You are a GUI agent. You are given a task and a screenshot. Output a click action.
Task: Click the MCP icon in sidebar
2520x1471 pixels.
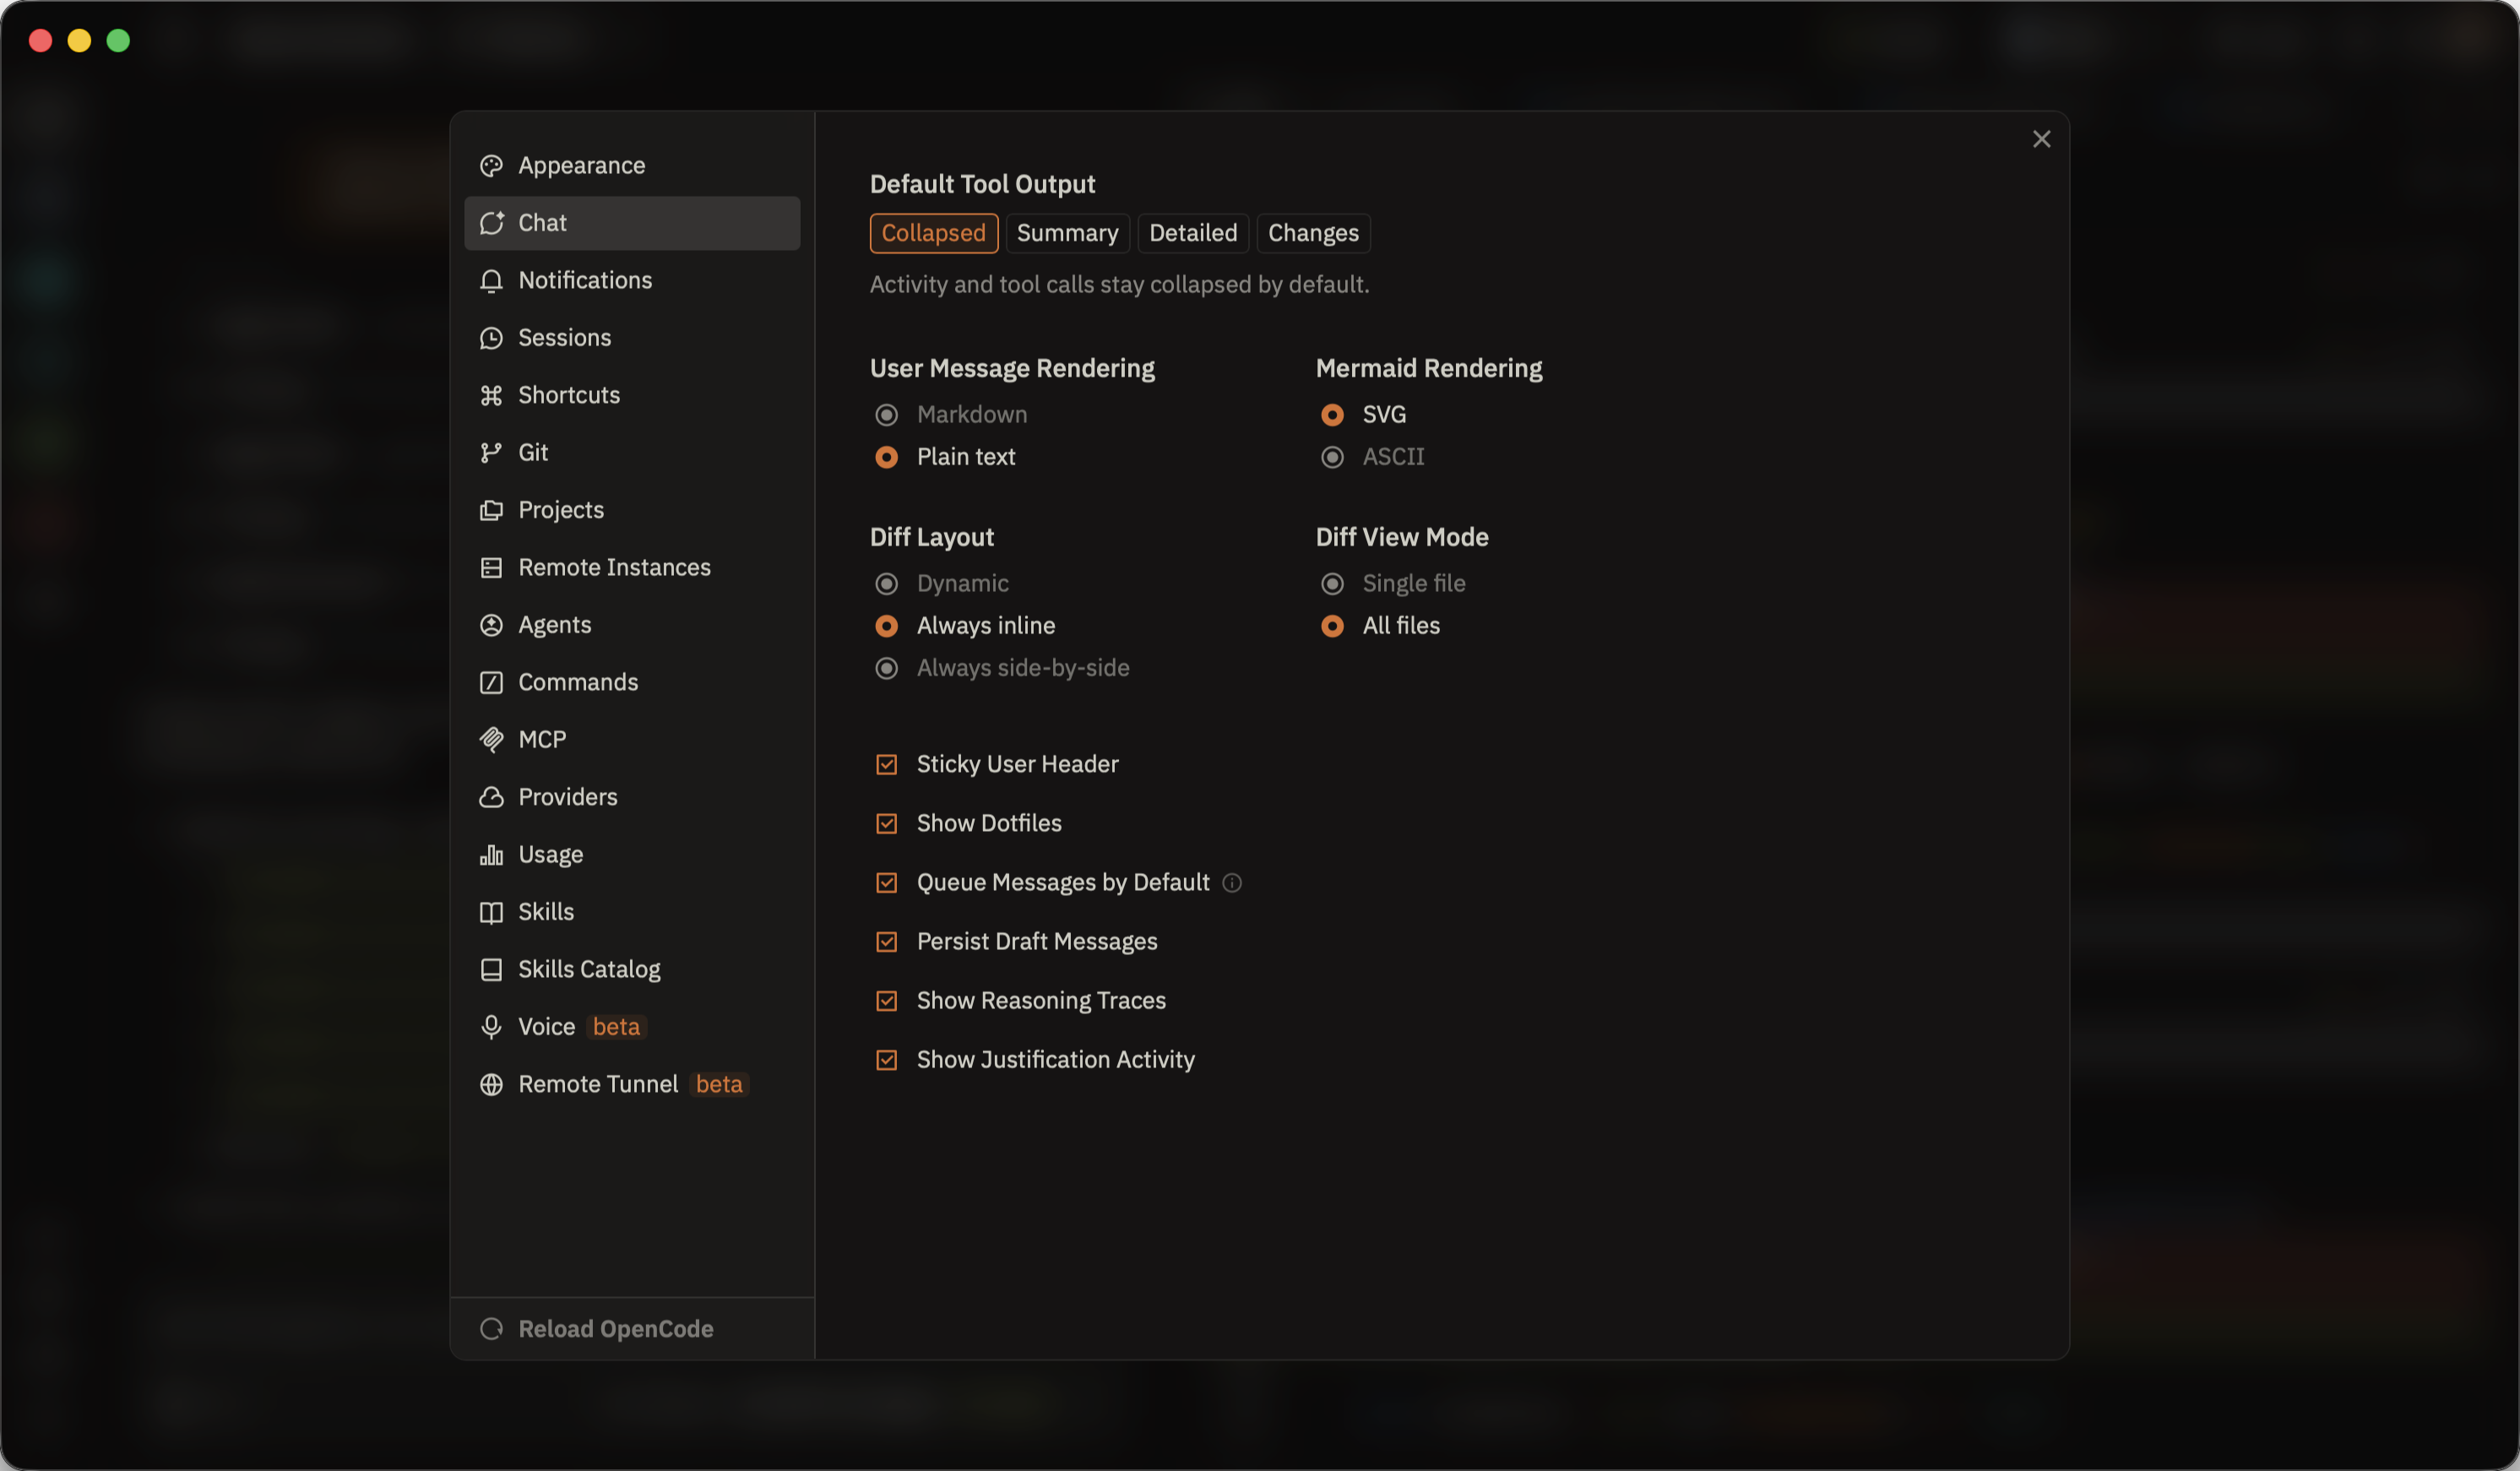491,740
